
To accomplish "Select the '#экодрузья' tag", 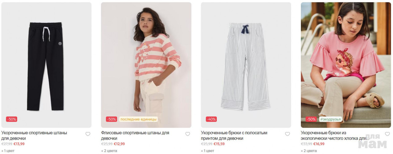I will coord(330,119).
